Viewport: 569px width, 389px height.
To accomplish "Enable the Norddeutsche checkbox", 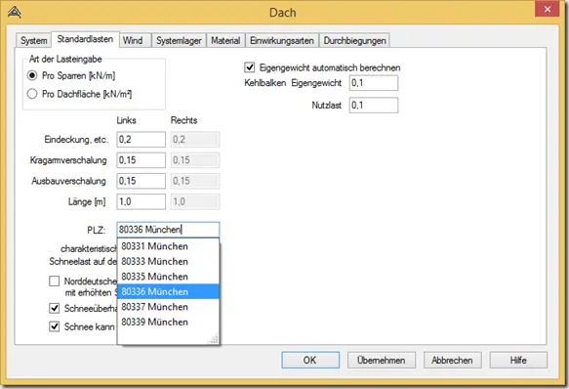I will (x=55, y=281).
